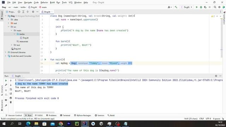Open Windows Start menu
Image resolution: width=226 pixels, height=127 pixels.
pyautogui.click(x=4, y=124)
